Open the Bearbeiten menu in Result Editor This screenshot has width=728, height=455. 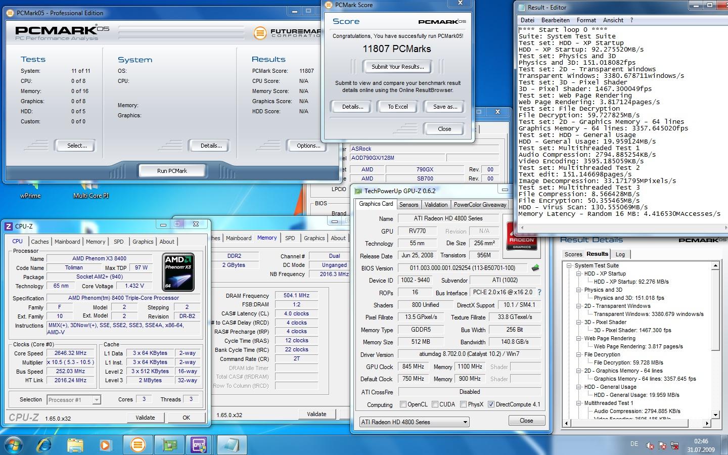point(555,20)
